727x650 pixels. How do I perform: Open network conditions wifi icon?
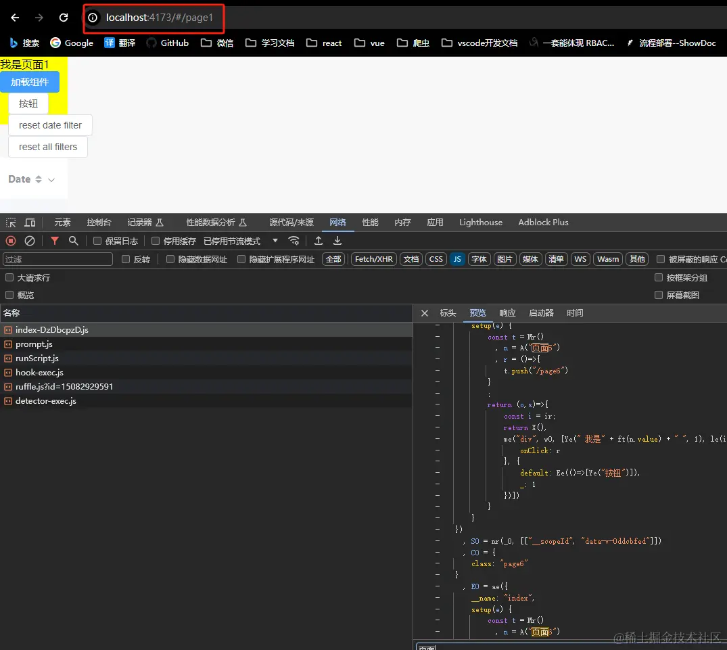pyautogui.click(x=294, y=241)
